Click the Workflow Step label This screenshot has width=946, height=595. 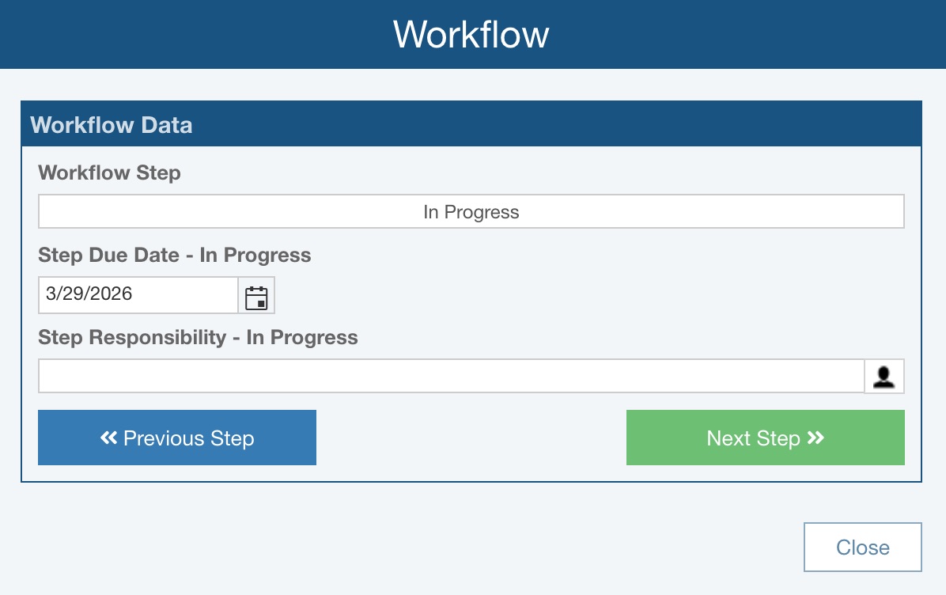(109, 172)
